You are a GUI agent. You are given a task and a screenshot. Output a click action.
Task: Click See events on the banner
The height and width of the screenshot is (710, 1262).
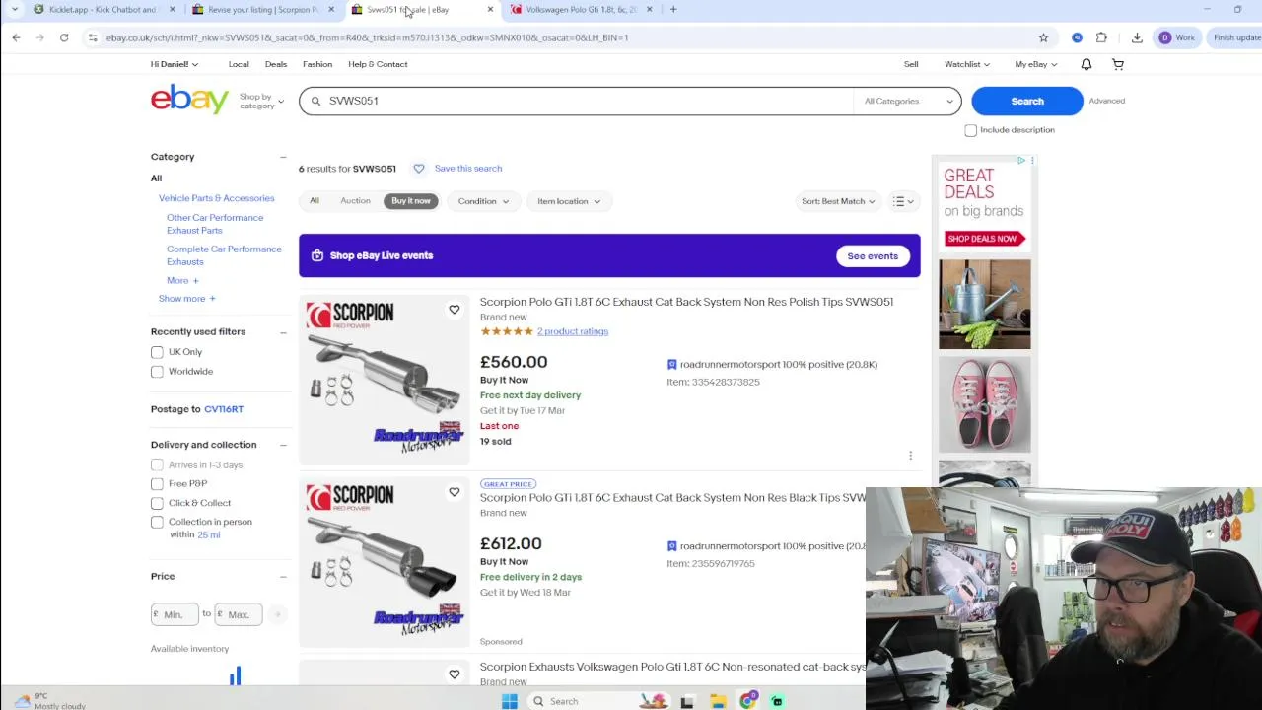pos(873,256)
